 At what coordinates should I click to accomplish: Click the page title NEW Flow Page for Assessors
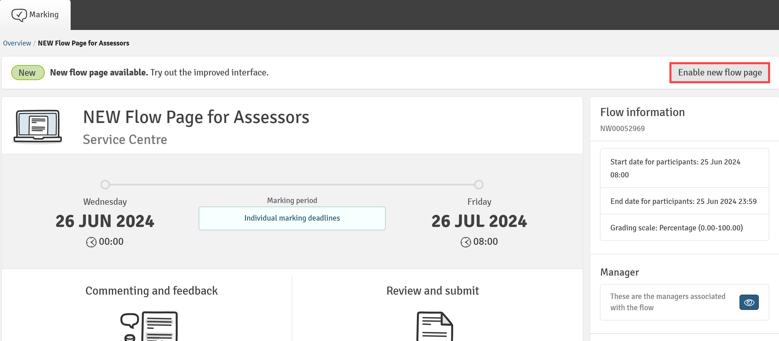(196, 117)
